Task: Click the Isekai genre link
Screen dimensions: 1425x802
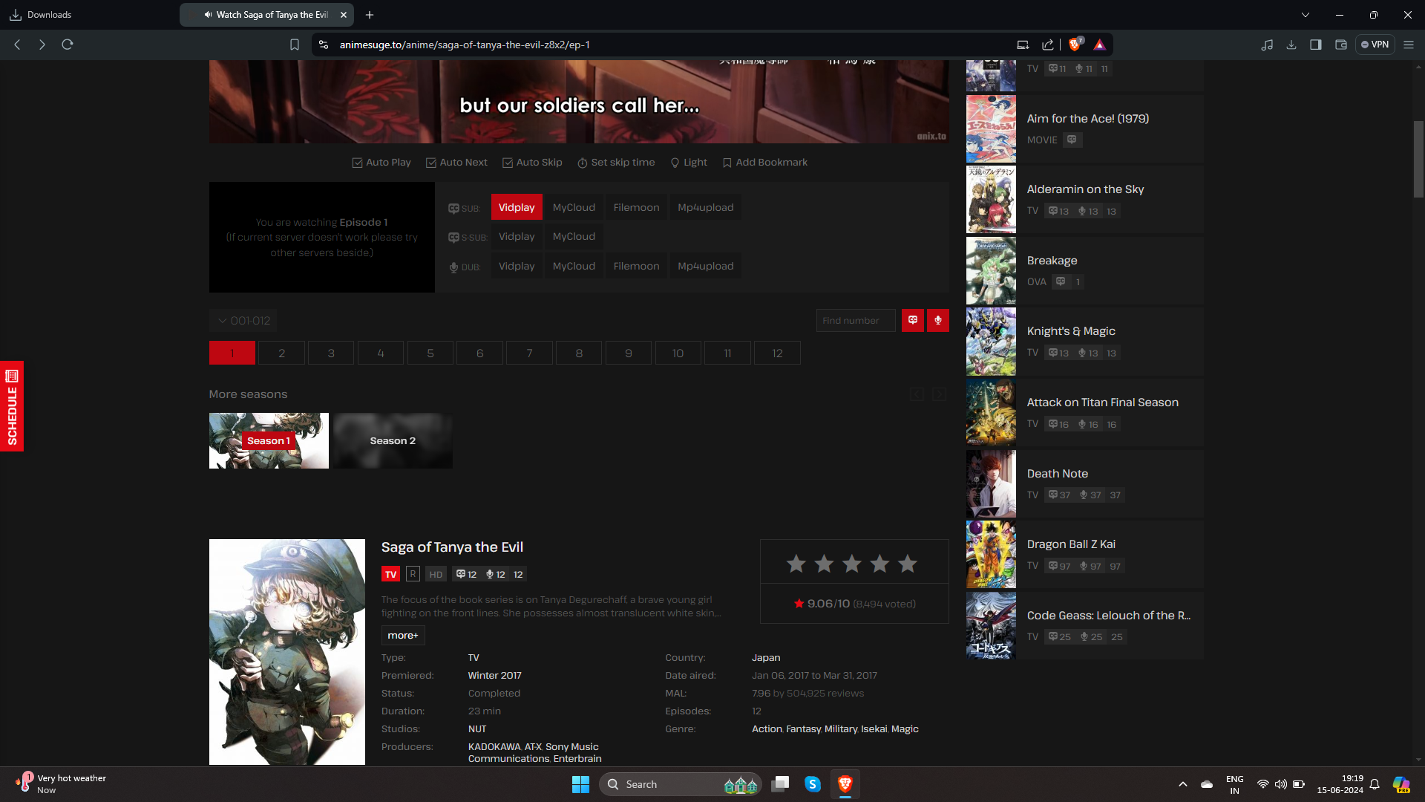Action: click(874, 729)
